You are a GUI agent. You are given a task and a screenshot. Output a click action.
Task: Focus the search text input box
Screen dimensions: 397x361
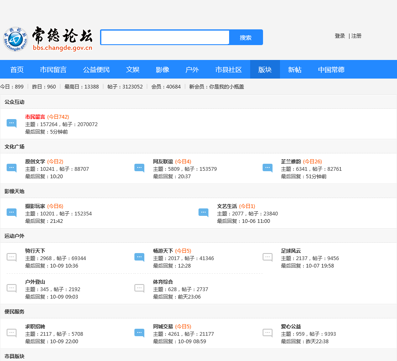point(165,38)
